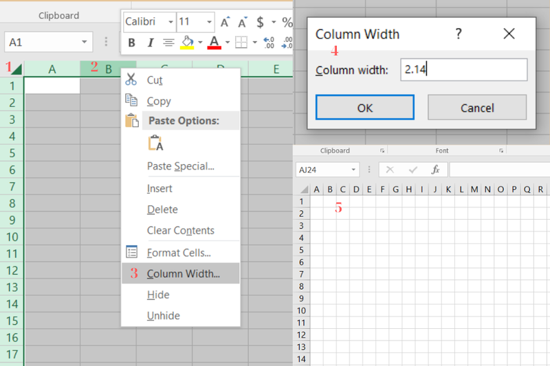
Task: Select row 14 header in the right sheet
Action: [301, 359]
